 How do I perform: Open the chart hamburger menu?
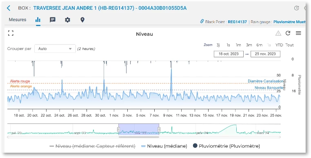298,33
